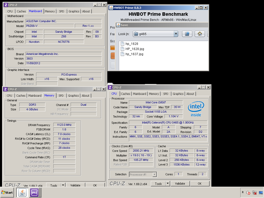This screenshot has height=198, width=264.
Task: Click the Up One Level folder icon in the Save dialog
Action: [187, 34]
